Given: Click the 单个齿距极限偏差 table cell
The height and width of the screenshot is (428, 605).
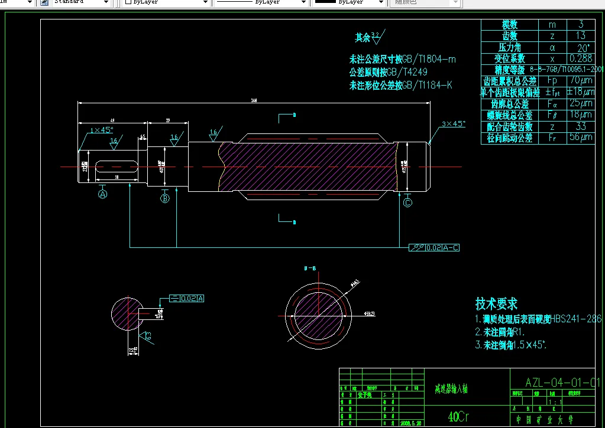Looking at the screenshot, I should pos(510,93).
